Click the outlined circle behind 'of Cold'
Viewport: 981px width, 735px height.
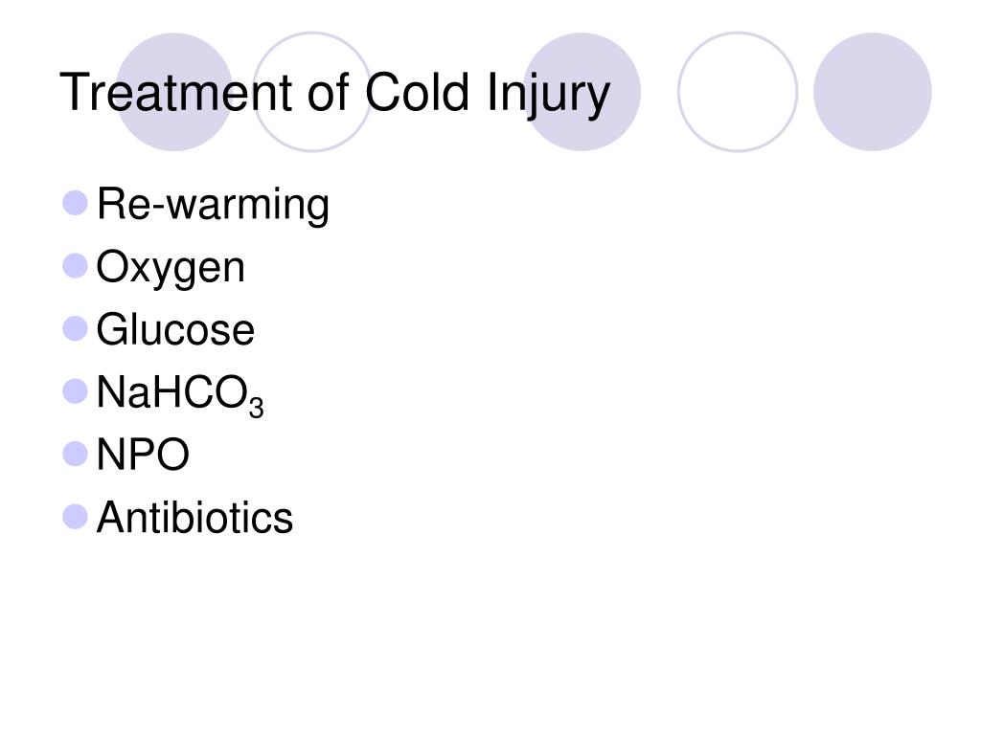click(312, 92)
